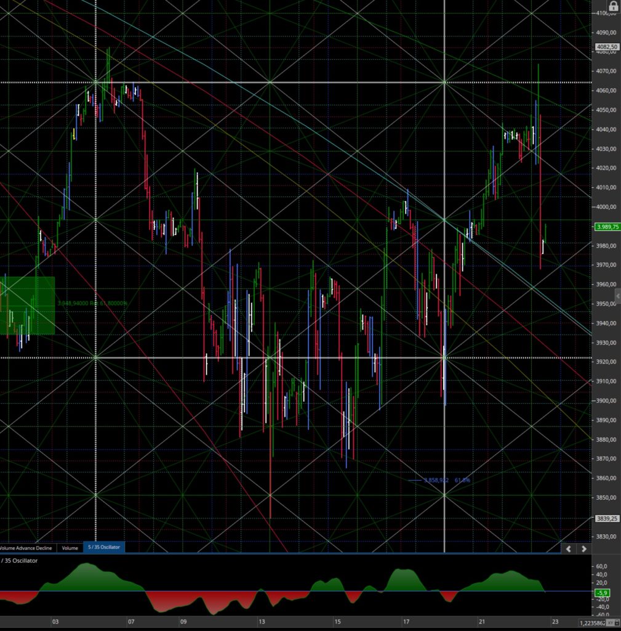Click the right arrow chart navigation button
621x631 pixels.
(x=584, y=548)
